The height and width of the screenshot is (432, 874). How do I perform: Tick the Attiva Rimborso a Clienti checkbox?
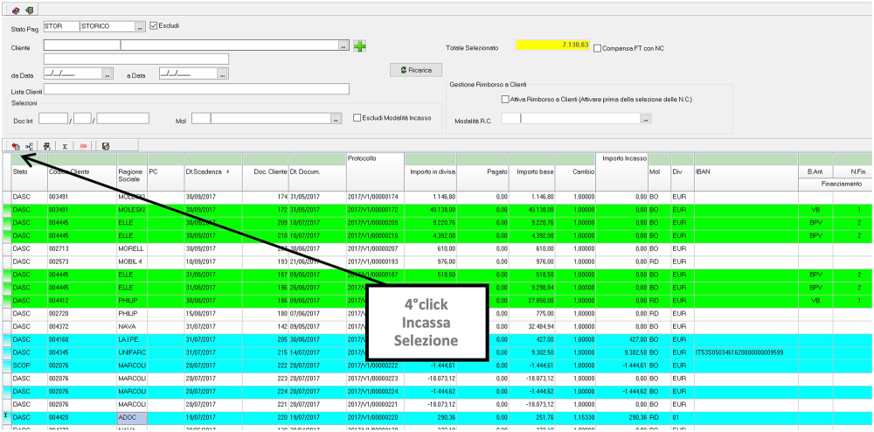(x=505, y=100)
